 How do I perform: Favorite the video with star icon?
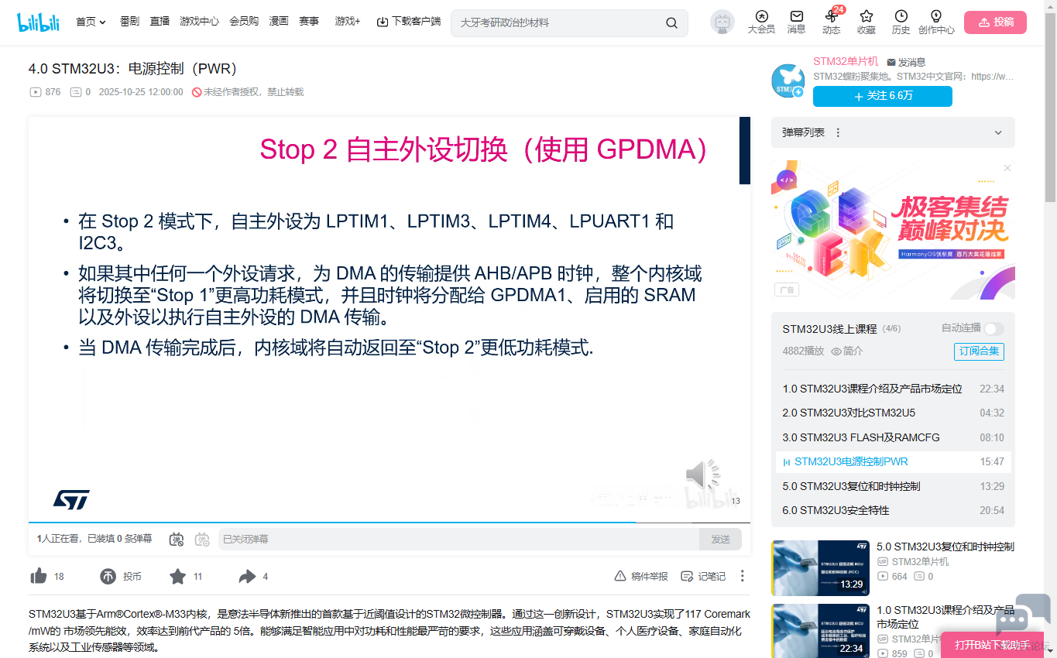pos(178,576)
